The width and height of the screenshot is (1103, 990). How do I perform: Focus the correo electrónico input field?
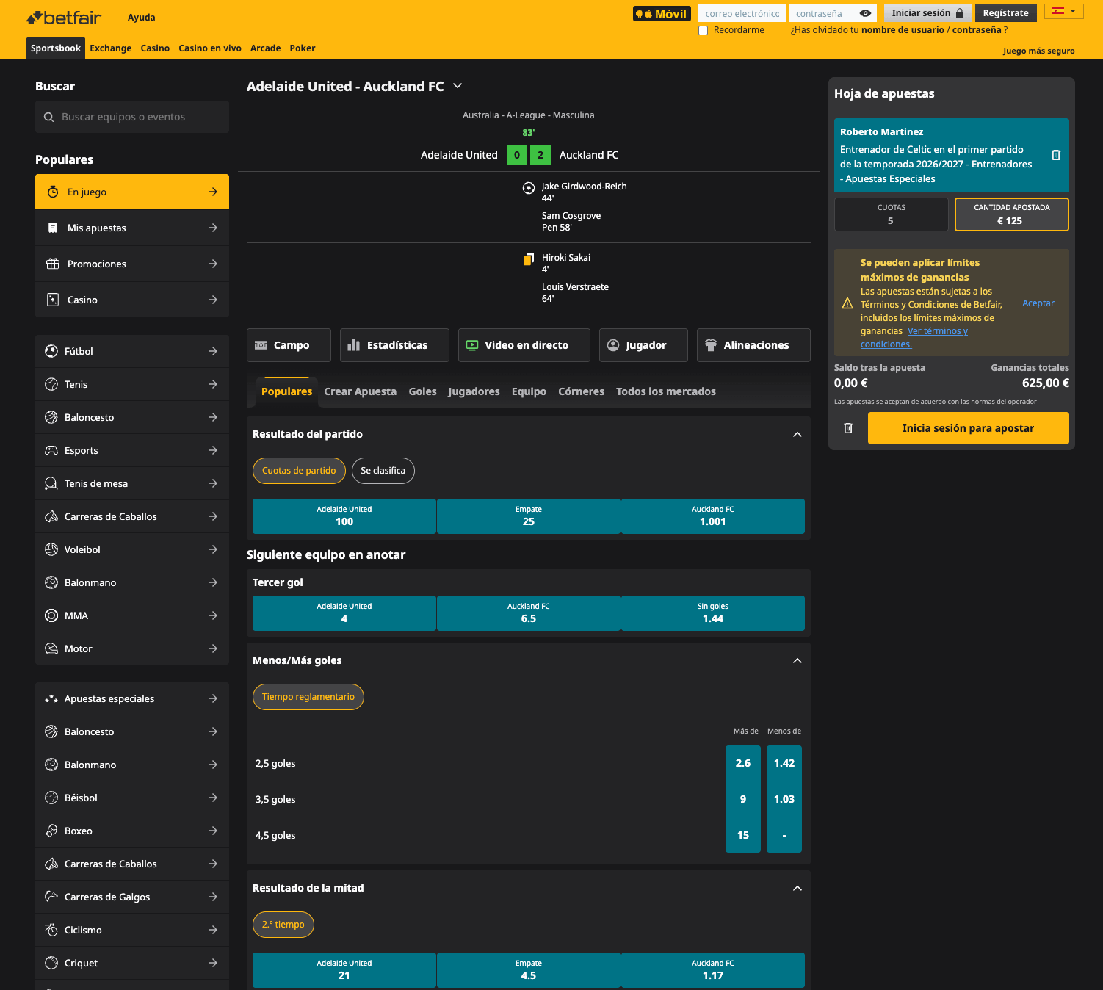[742, 13]
